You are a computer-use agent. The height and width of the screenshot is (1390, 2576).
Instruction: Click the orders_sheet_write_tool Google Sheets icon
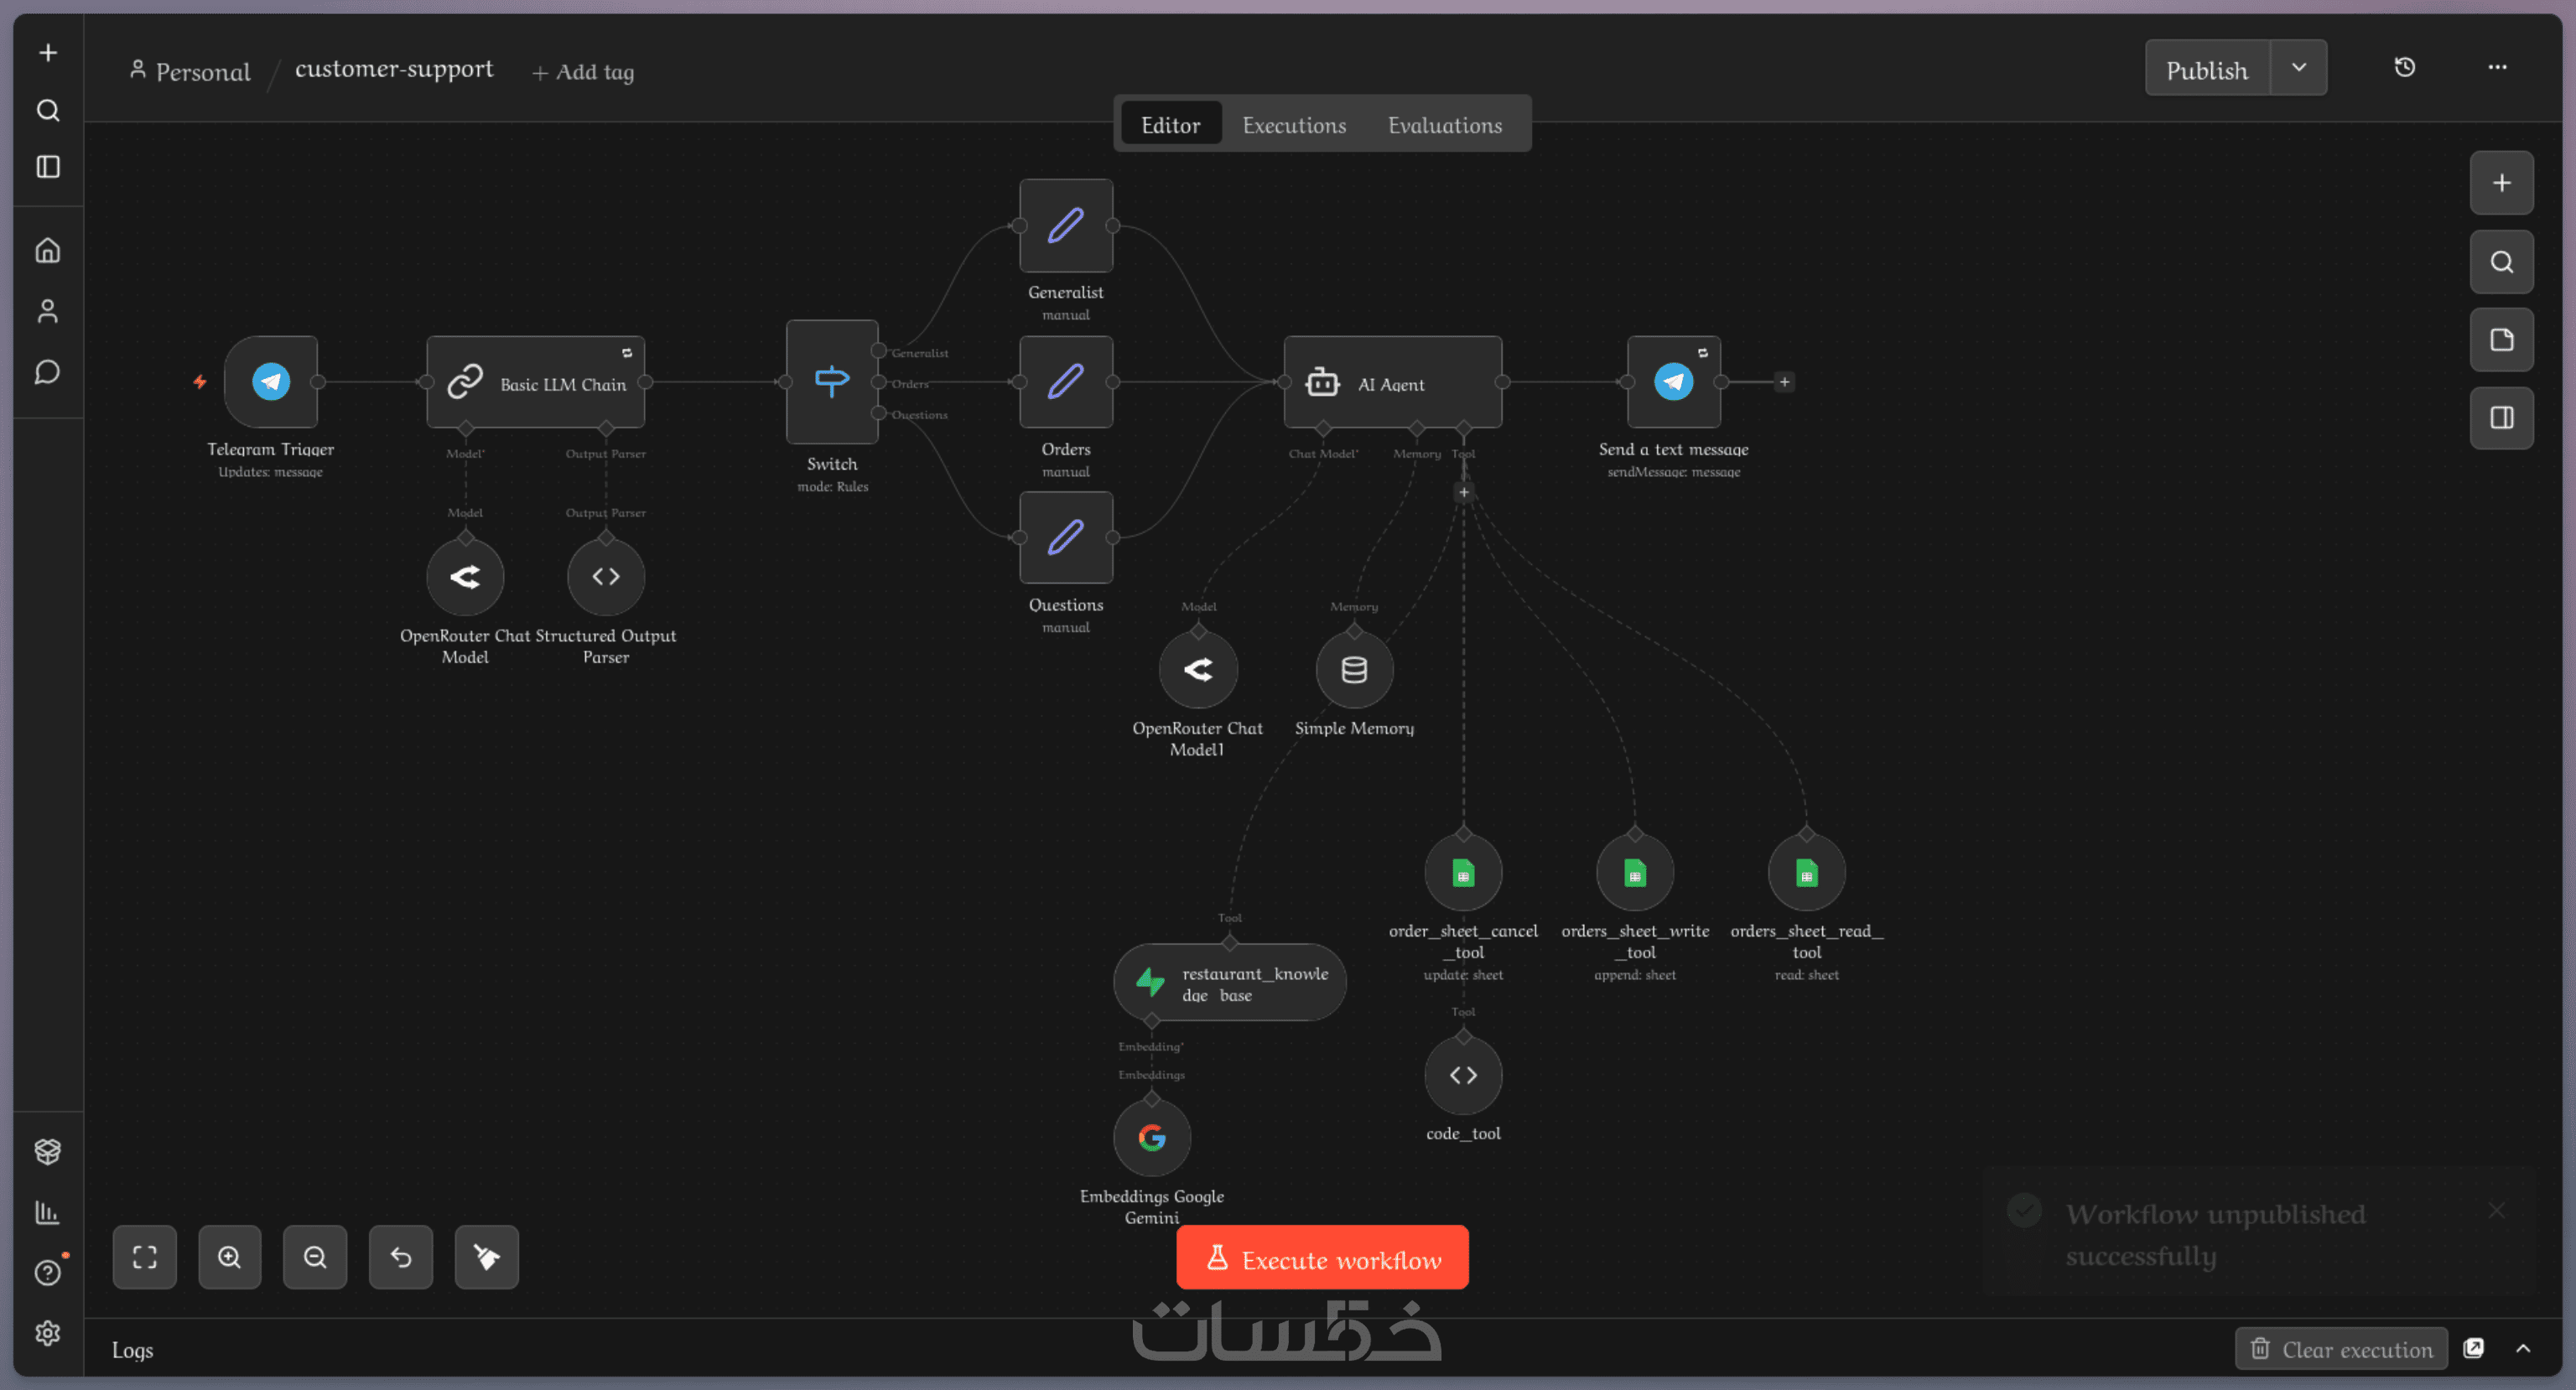(1635, 873)
